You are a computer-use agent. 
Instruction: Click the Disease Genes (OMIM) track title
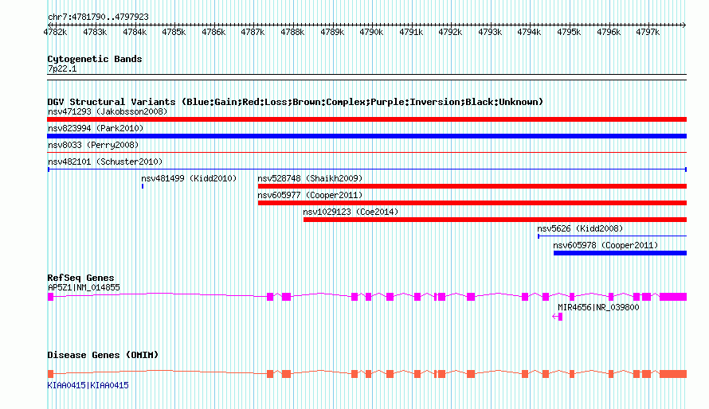pos(103,355)
